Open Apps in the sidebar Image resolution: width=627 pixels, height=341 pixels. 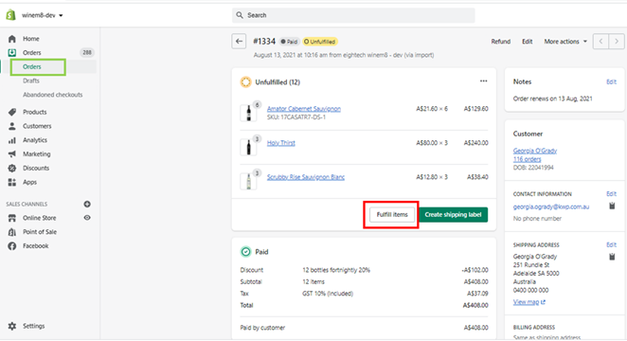[x=30, y=182]
